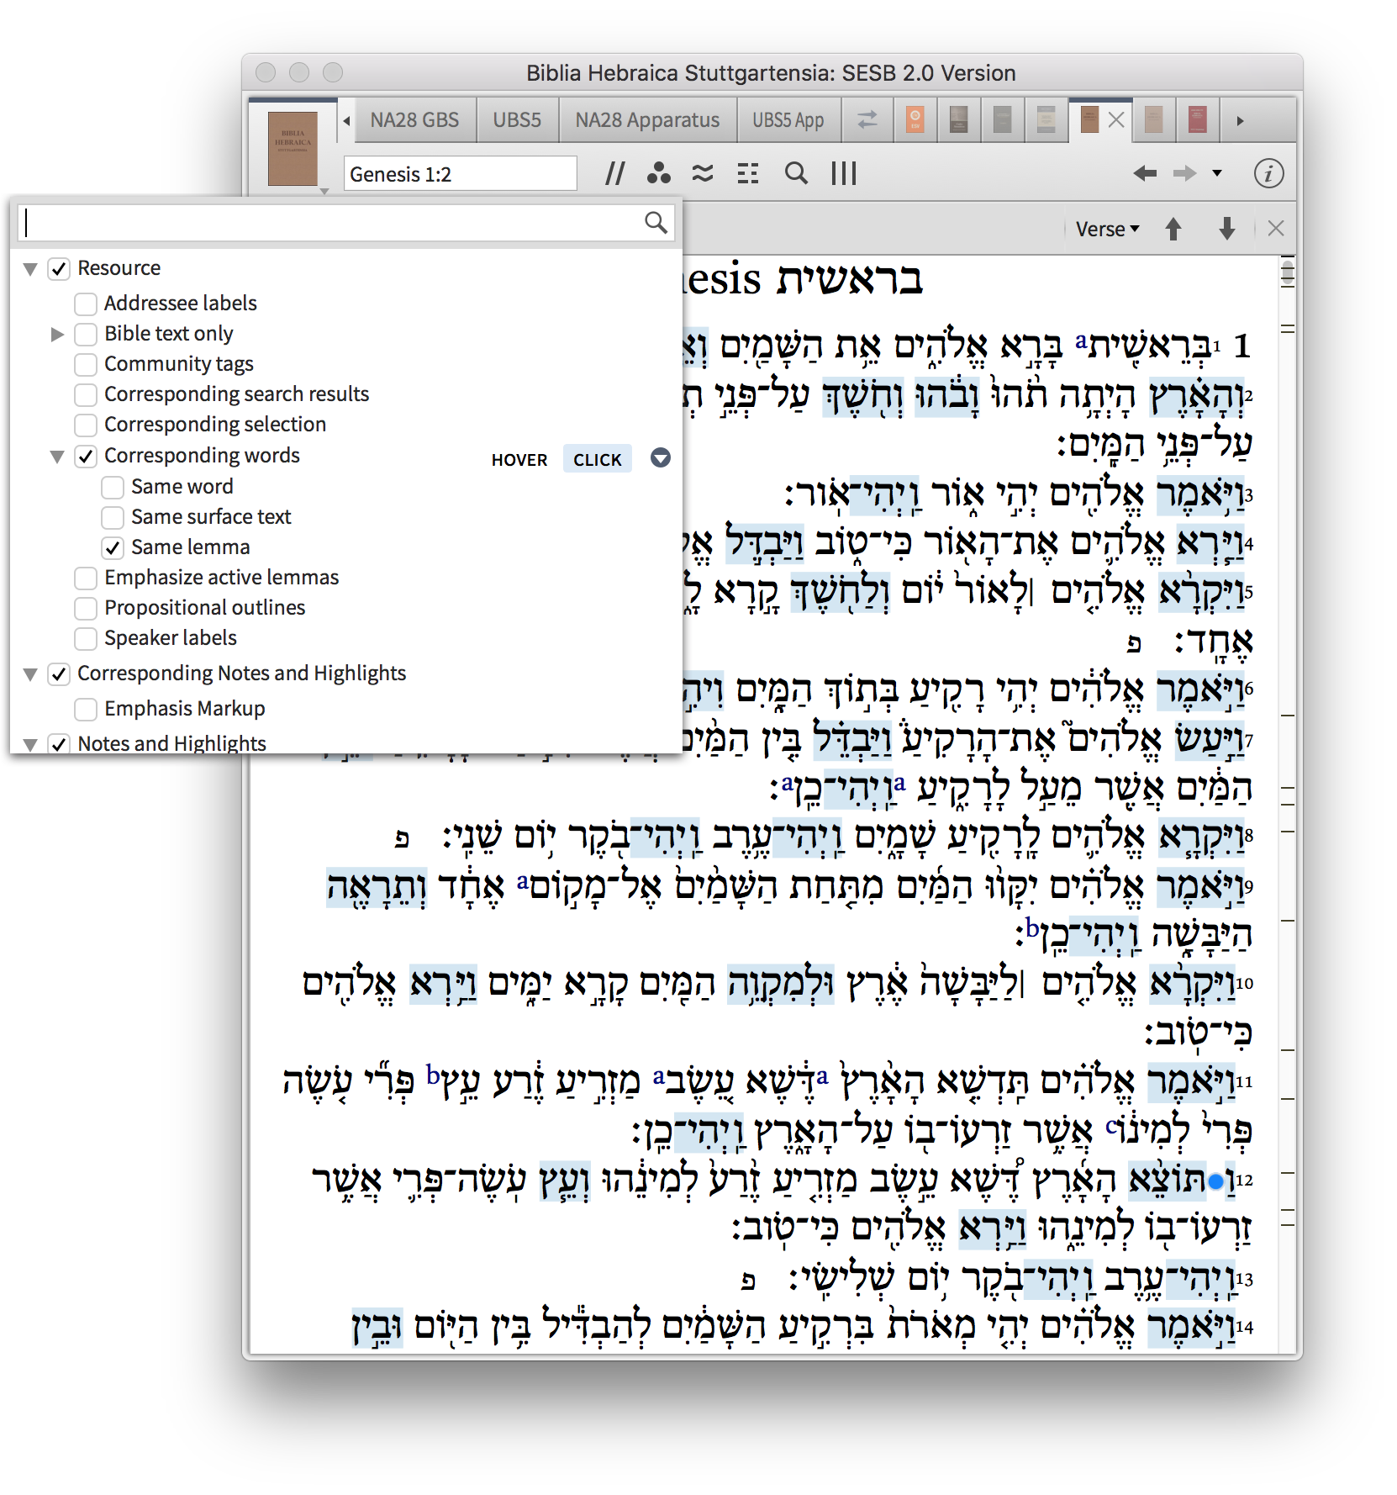Open the resource information icon

(1268, 174)
